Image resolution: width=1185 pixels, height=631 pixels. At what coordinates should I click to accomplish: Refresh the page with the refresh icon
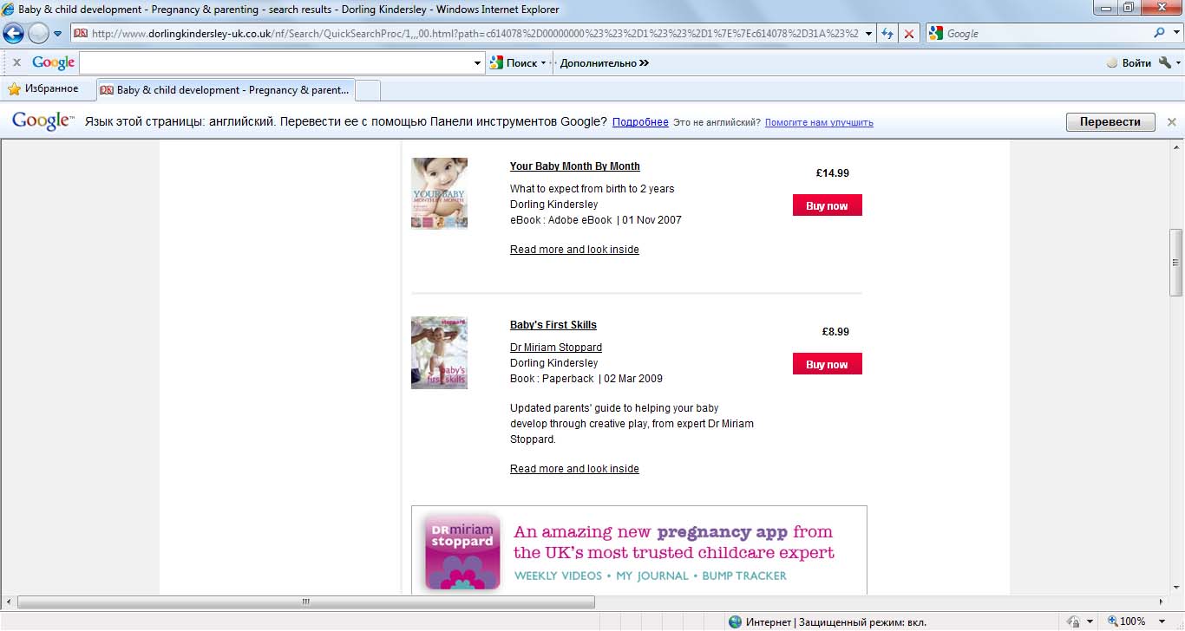tap(887, 34)
